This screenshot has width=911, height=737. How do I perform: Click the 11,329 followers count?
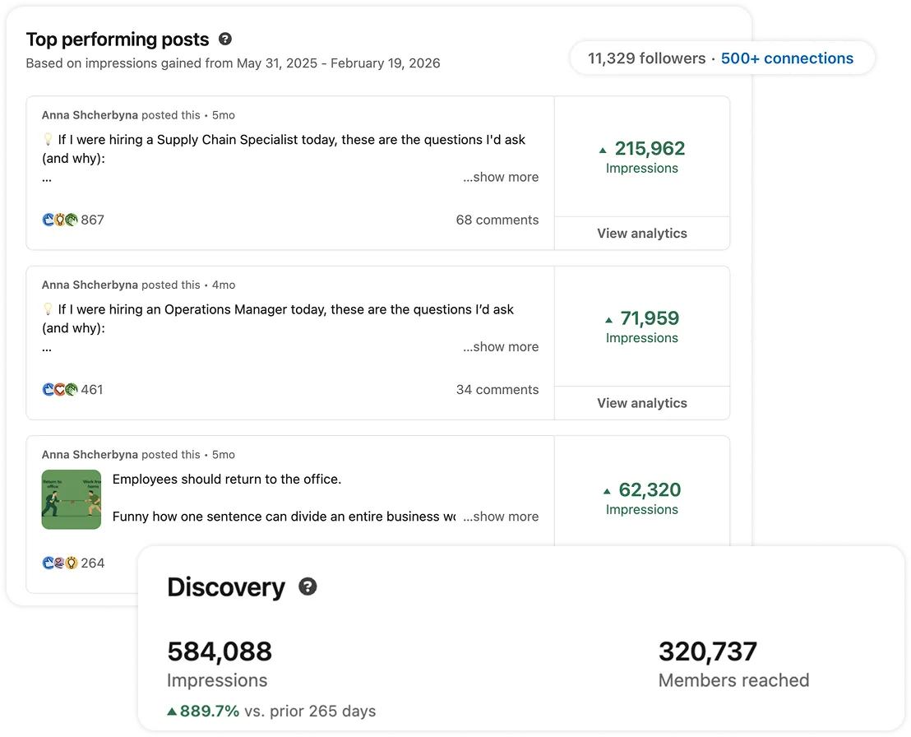pos(646,58)
